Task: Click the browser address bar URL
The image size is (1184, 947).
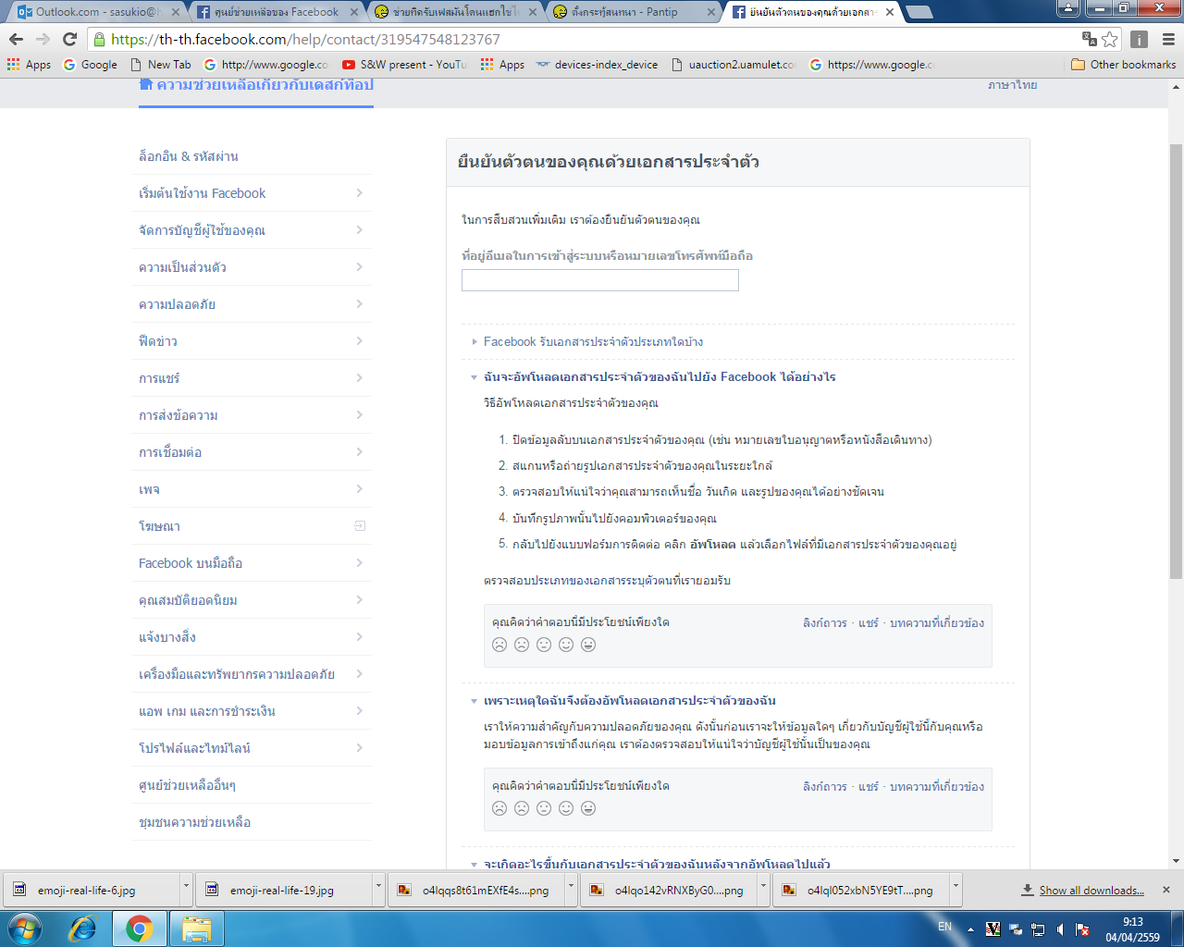Action: click(305, 39)
